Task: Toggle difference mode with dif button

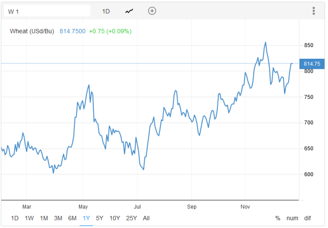Action: (307, 218)
